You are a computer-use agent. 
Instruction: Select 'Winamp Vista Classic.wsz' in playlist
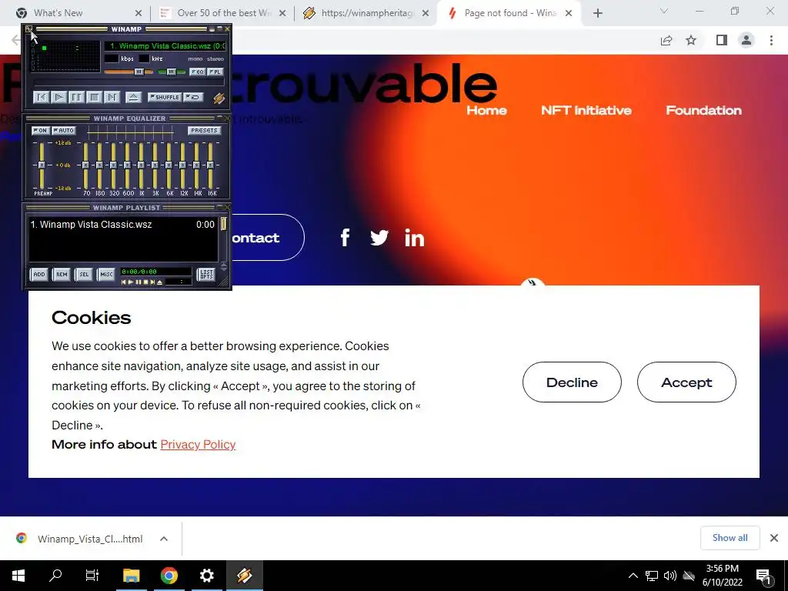122,225
